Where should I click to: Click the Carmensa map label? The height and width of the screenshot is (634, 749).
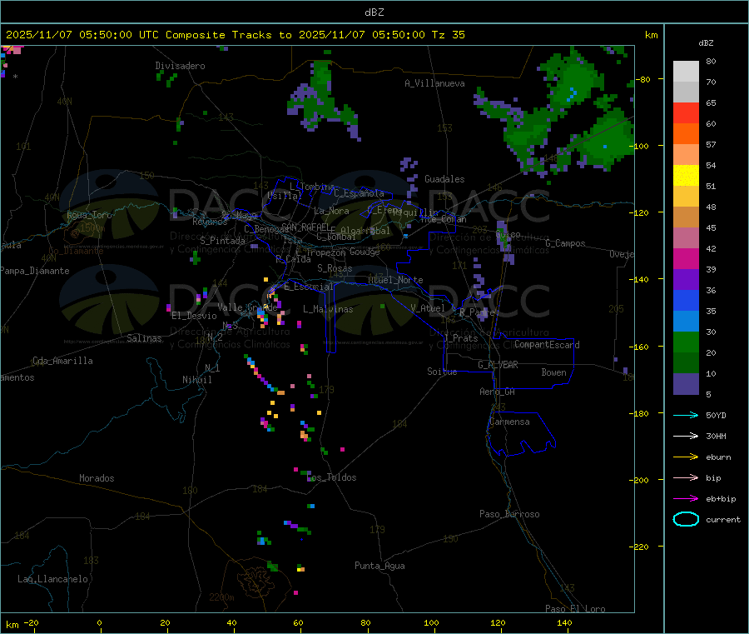pos(509,422)
